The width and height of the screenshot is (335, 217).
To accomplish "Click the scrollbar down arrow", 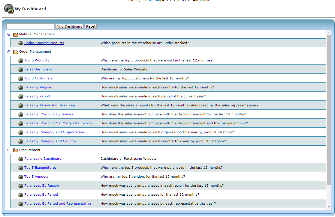I will click(329, 207).
